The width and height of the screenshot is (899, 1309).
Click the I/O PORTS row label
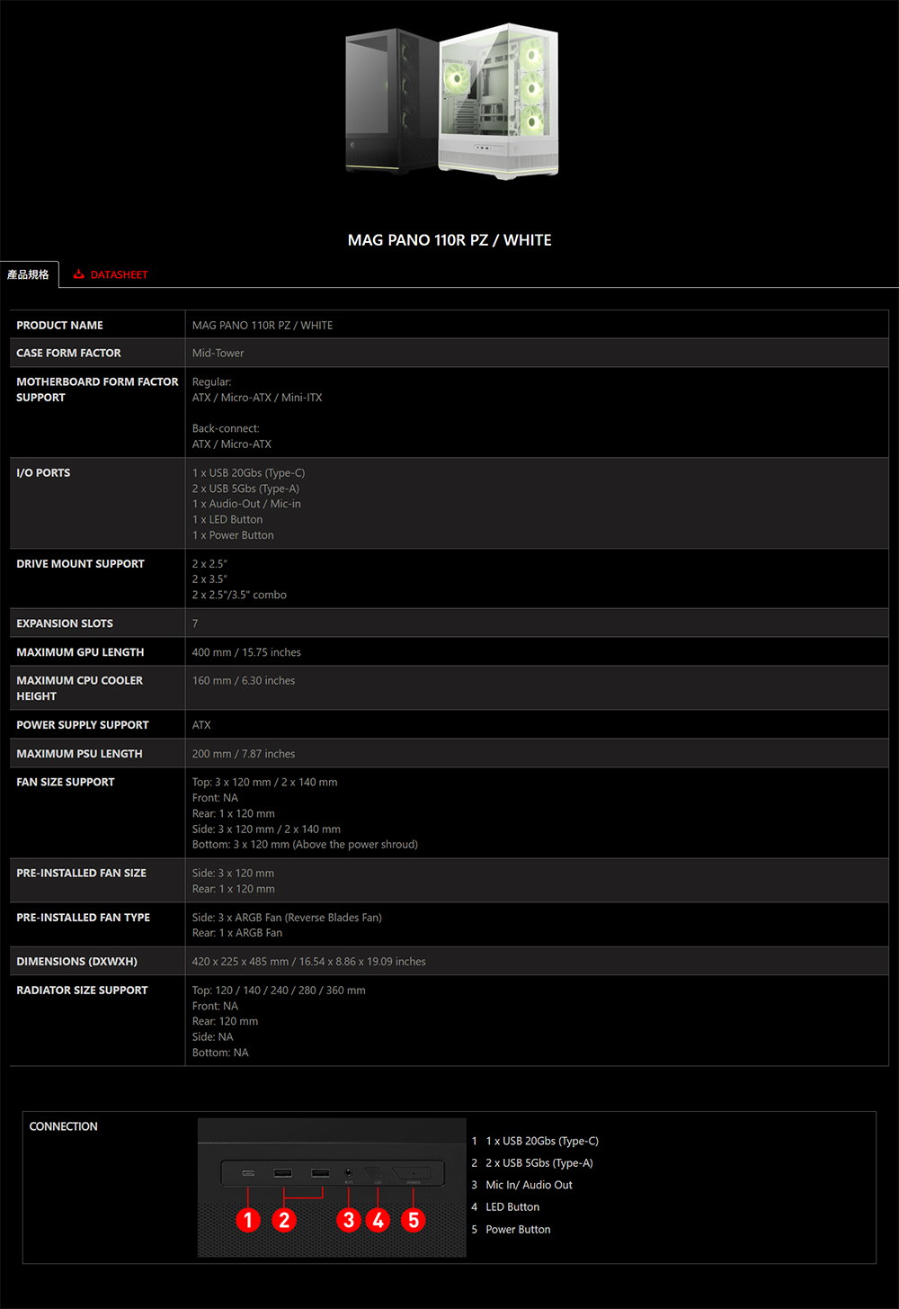click(43, 472)
